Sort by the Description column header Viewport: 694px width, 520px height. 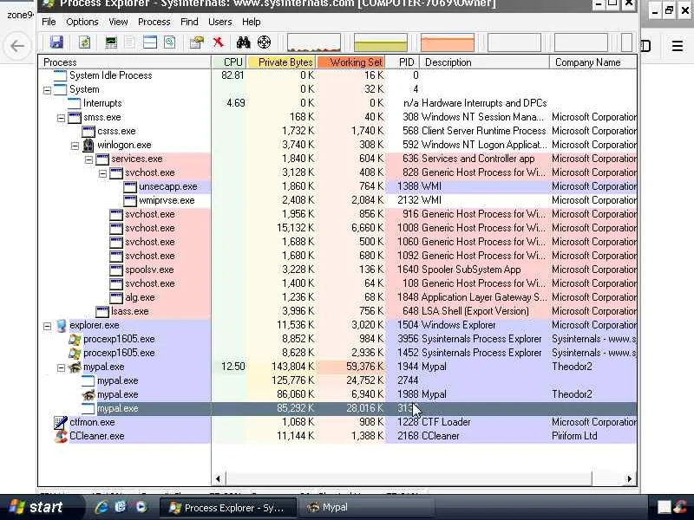tap(485, 62)
